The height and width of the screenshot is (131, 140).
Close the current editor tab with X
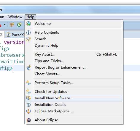point(1,35)
